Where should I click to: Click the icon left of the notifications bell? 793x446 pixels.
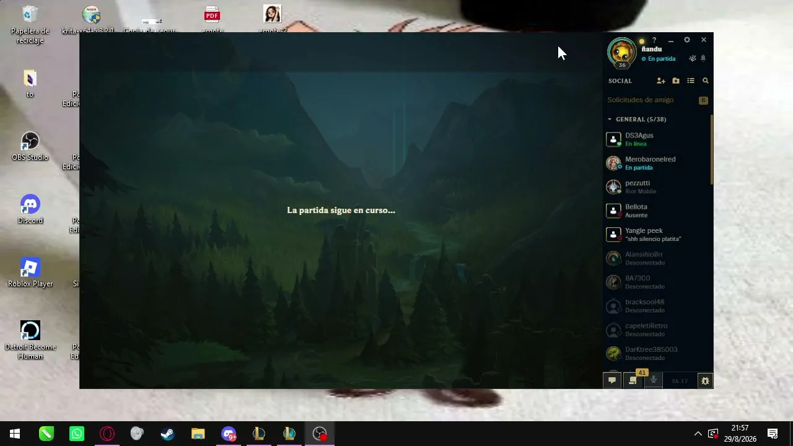(x=693, y=59)
